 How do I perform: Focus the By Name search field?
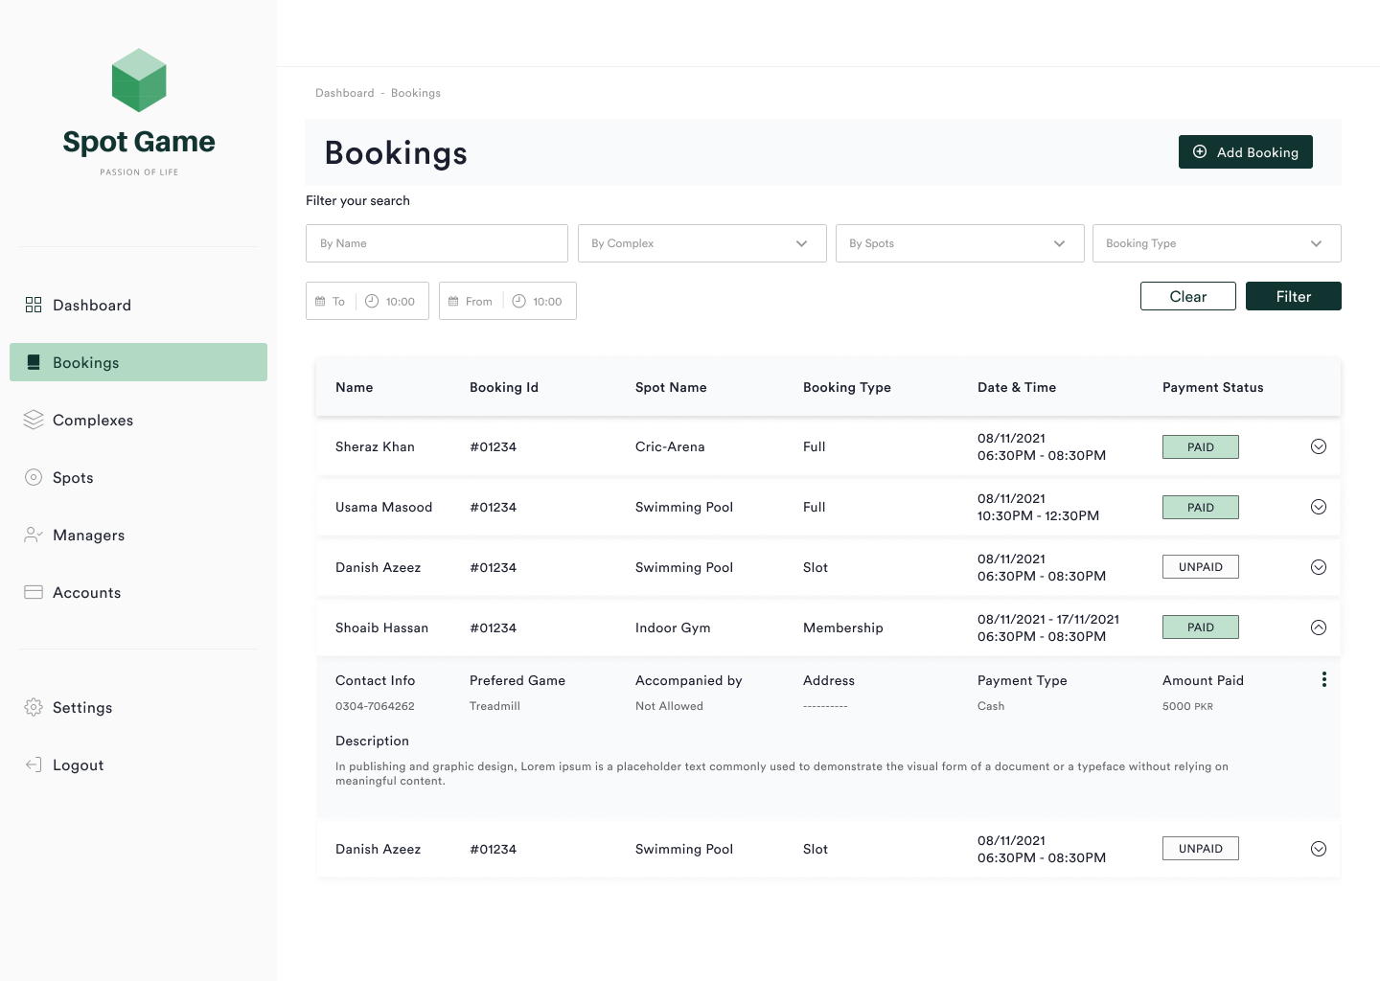(x=436, y=243)
